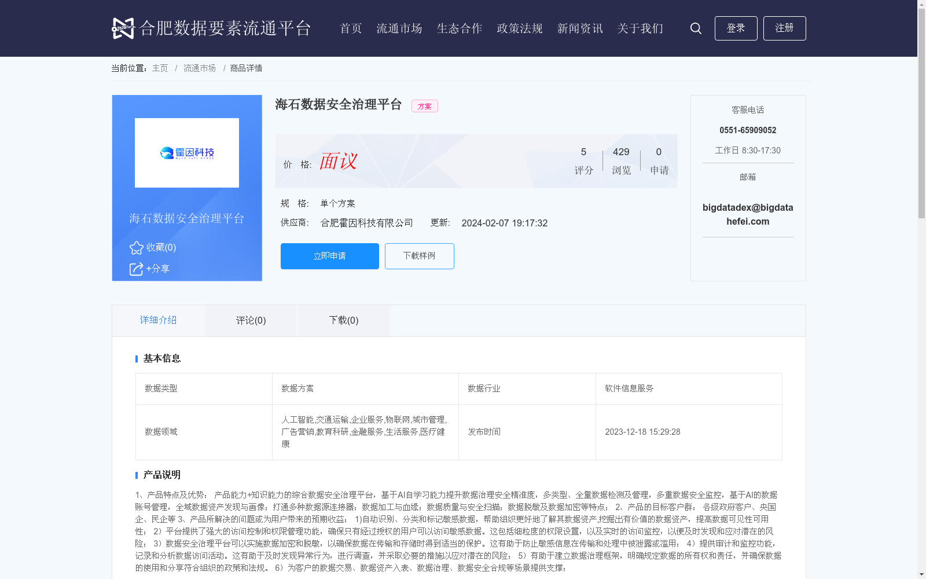Click update time 2024-02-07 19:17:32
This screenshot has height=579, width=926.
[x=505, y=223]
